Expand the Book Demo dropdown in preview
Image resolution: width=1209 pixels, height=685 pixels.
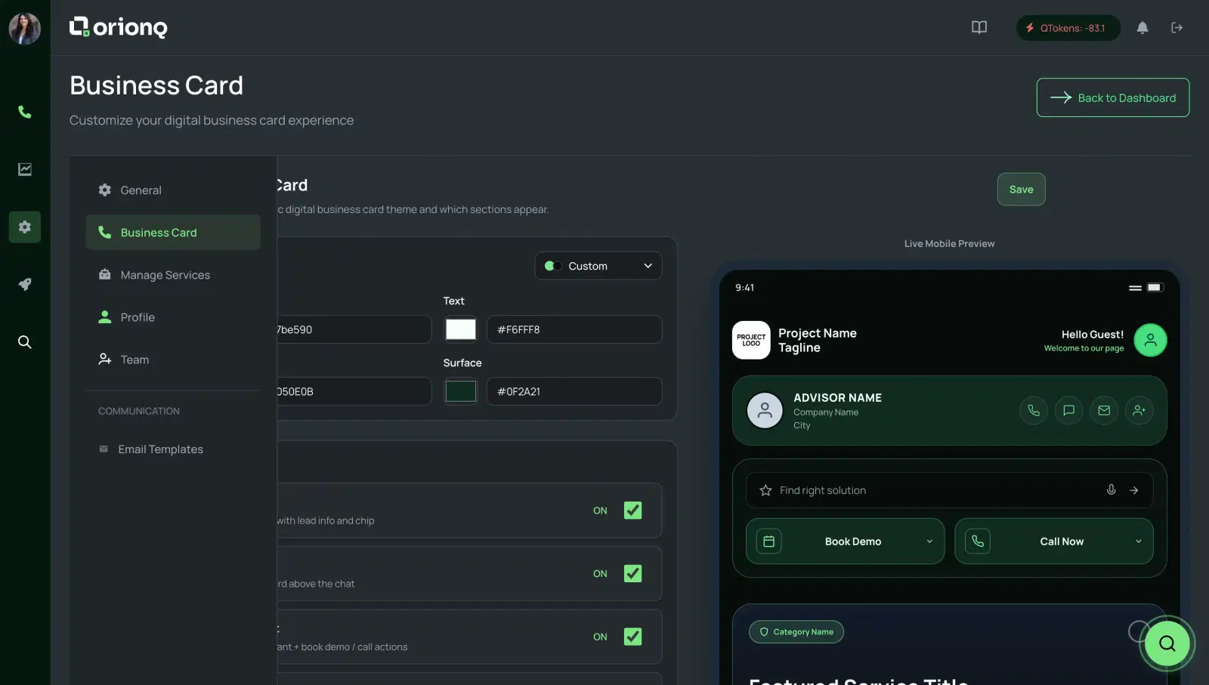click(x=929, y=542)
